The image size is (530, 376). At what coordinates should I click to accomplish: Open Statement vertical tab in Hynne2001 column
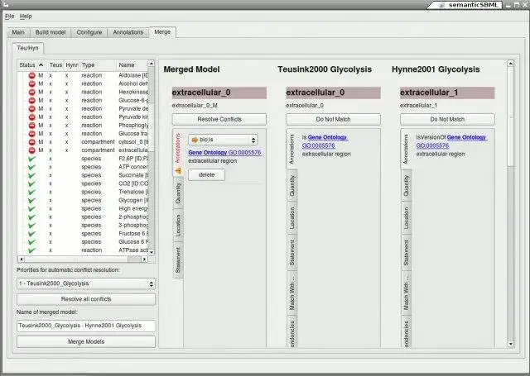(407, 253)
